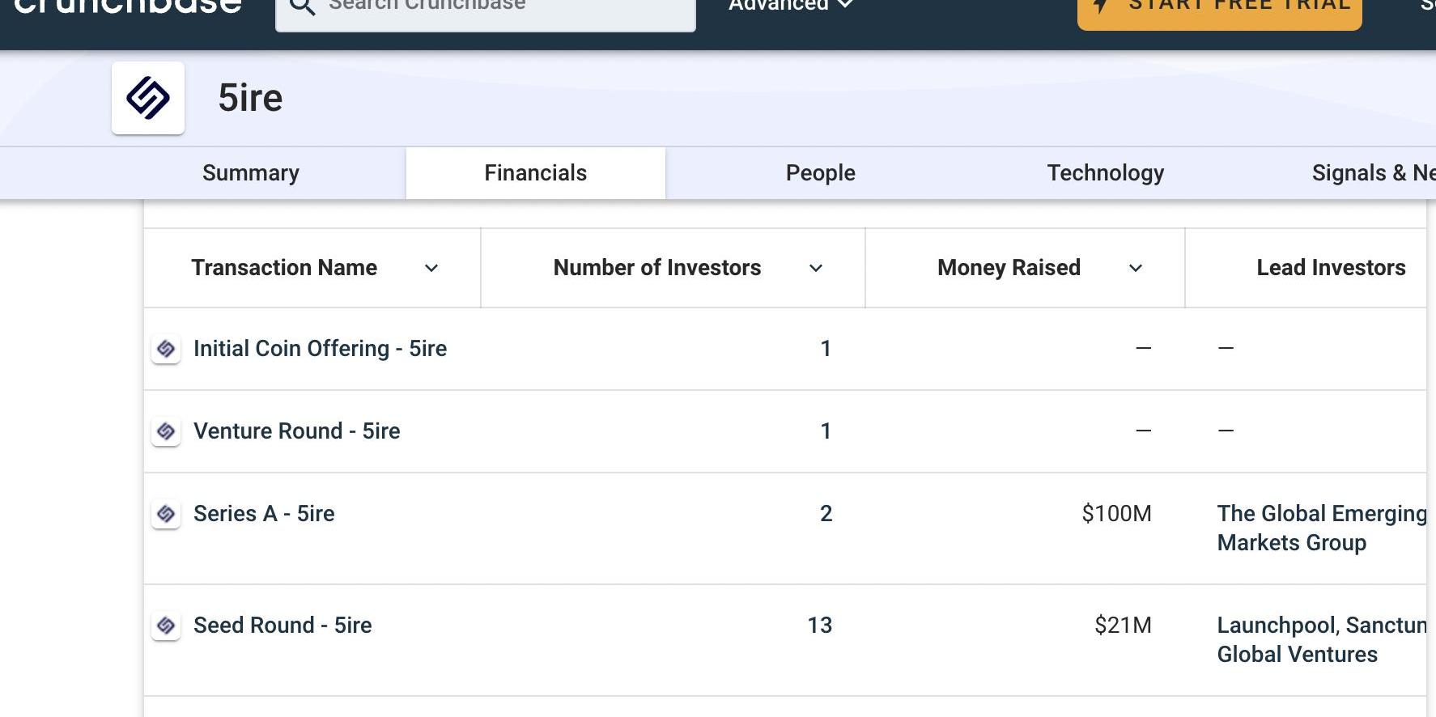Open the People tab

tap(821, 172)
